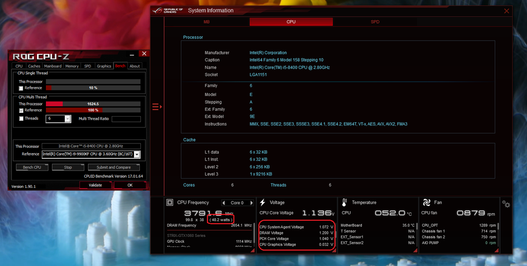Click the Core 0 selector label
This screenshot has height=266, width=527.
tap(237, 203)
